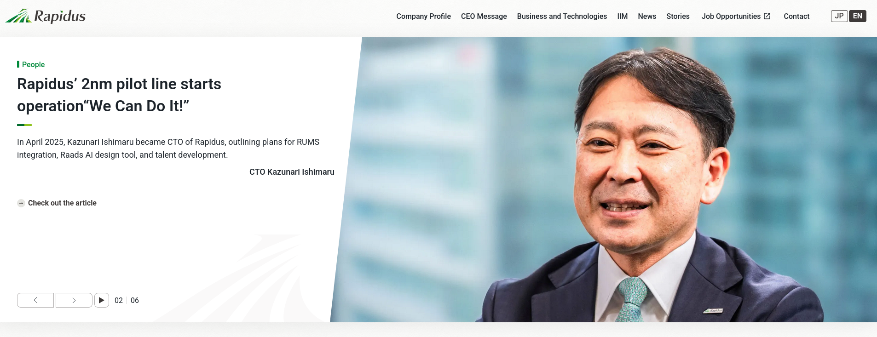Go to previous slide arrow
The width and height of the screenshot is (877, 337).
pos(35,300)
